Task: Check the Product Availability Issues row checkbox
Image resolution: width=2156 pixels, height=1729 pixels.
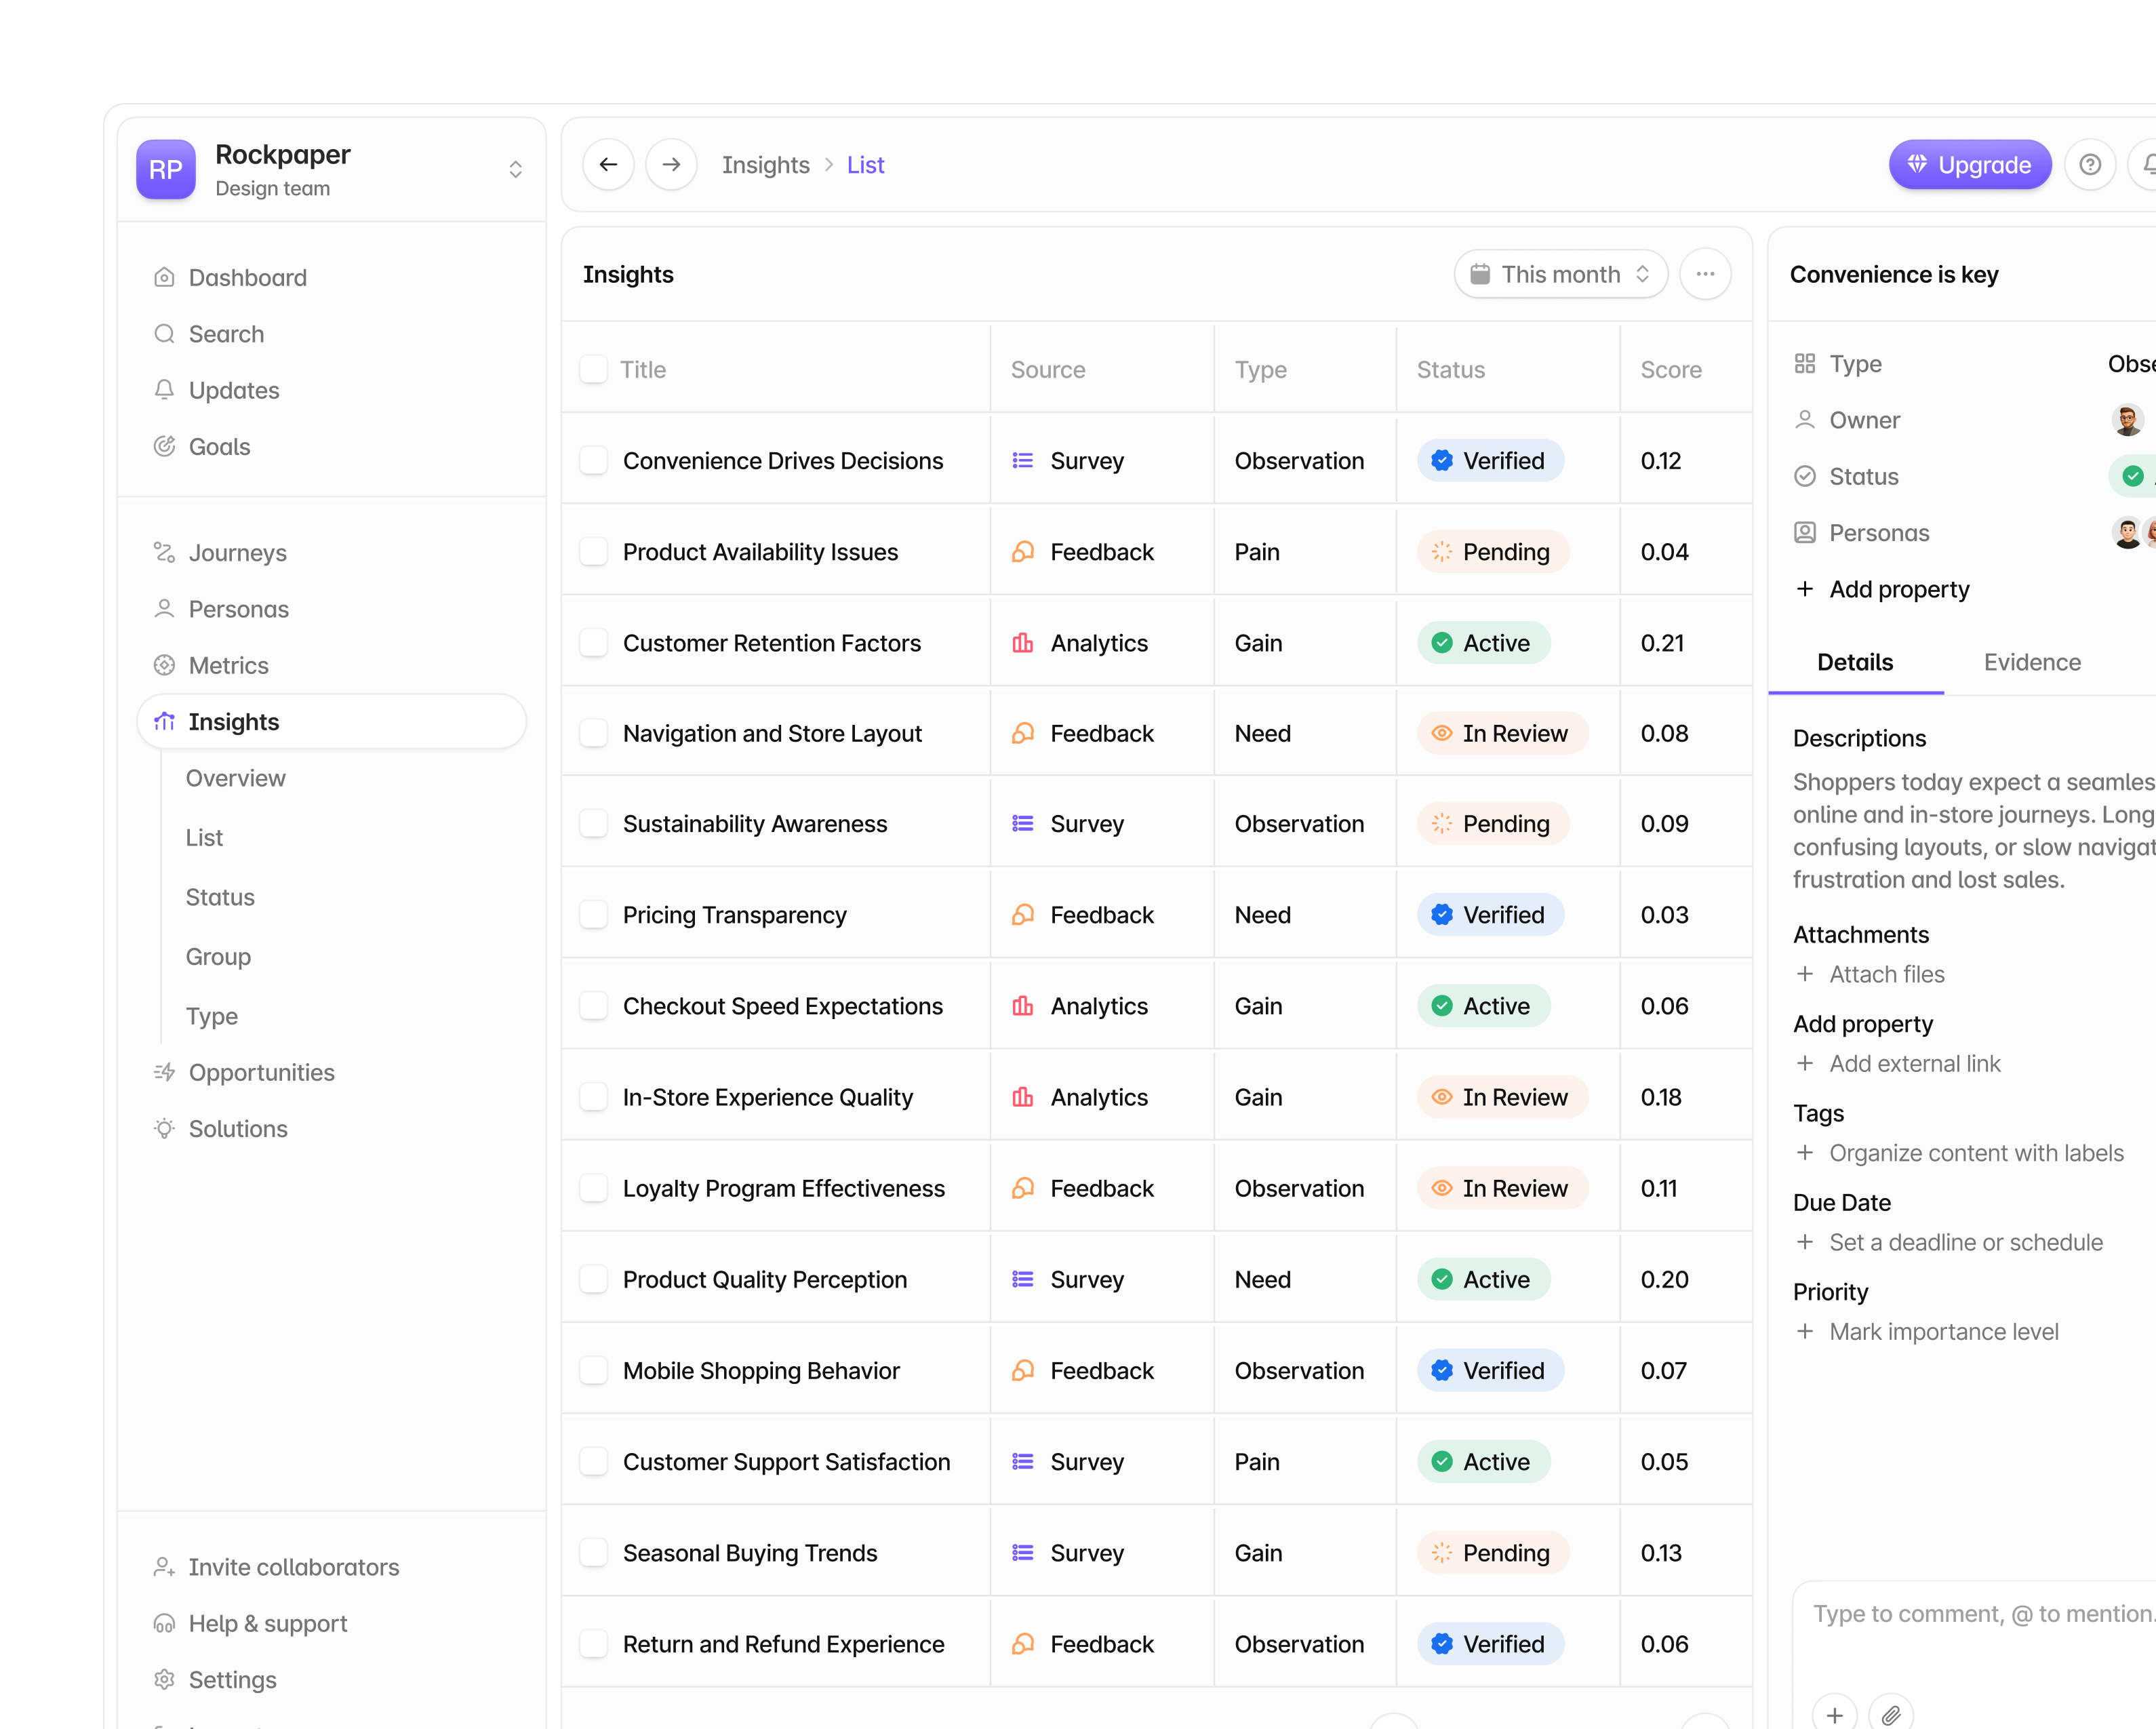Action: [594, 552]
